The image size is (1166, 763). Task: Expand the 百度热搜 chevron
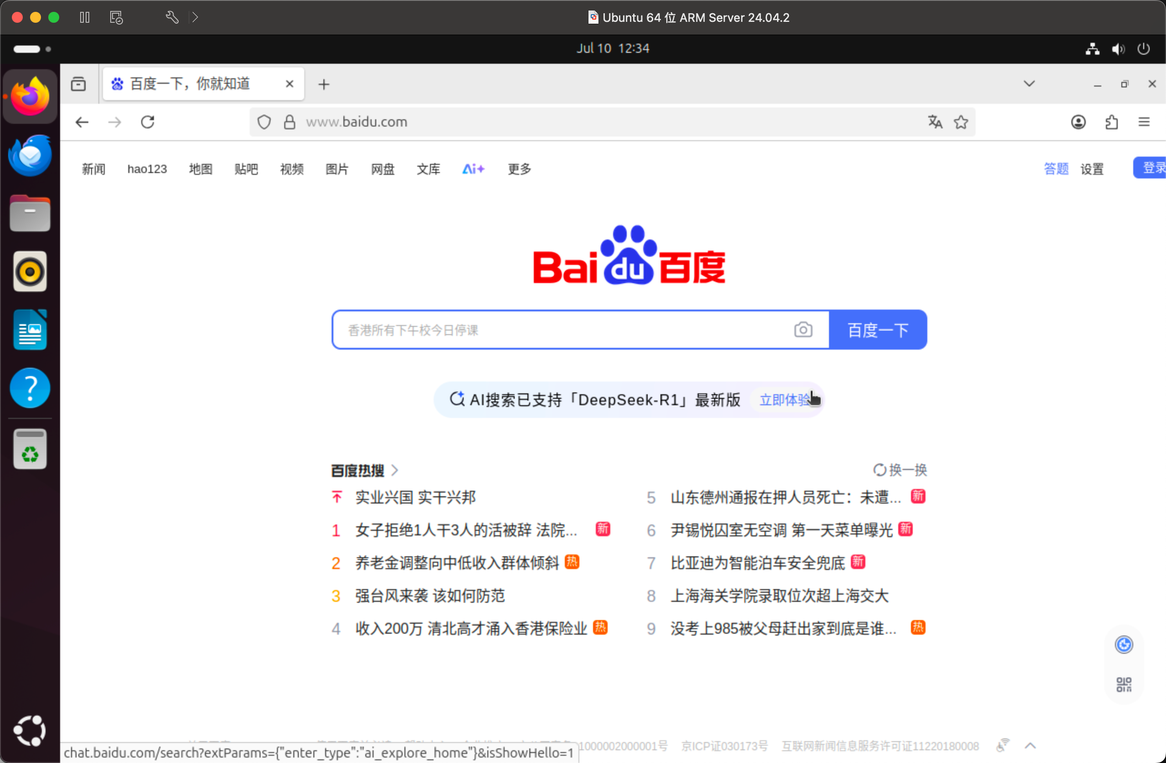(395, 470)
